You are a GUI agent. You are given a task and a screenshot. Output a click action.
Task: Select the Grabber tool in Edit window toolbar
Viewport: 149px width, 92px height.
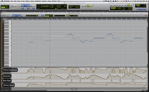coord(28,6)
